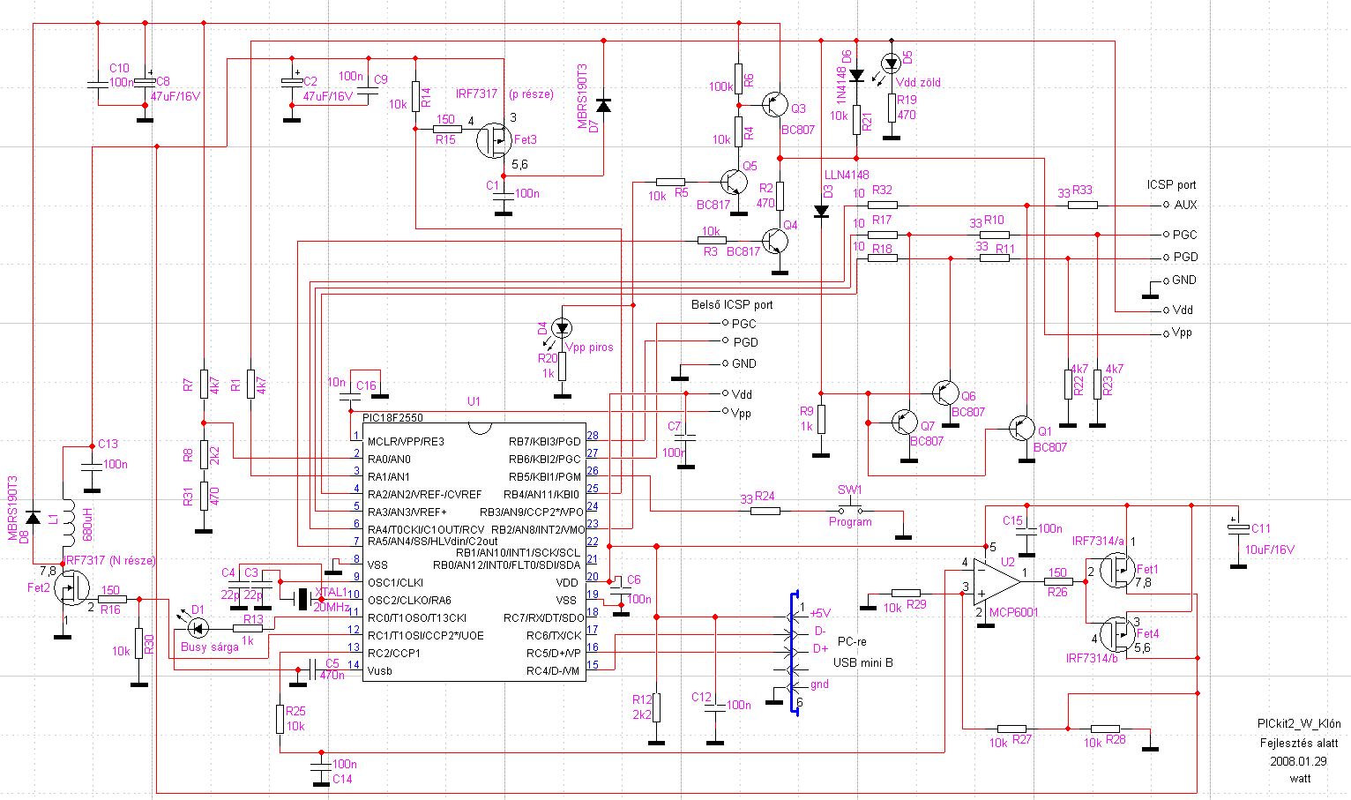Click the Belső ICSP port Vpp terminal
Screen dimensions: 1351x800
(x=725, y=412)
